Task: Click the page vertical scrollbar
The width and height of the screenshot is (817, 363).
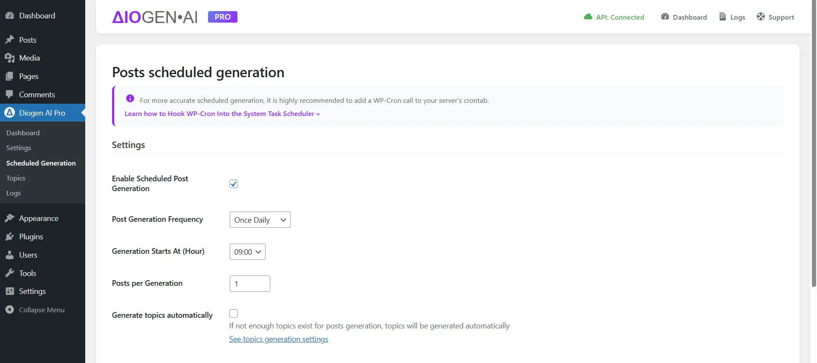Action: pyautogui.click(x=814, y=143)
